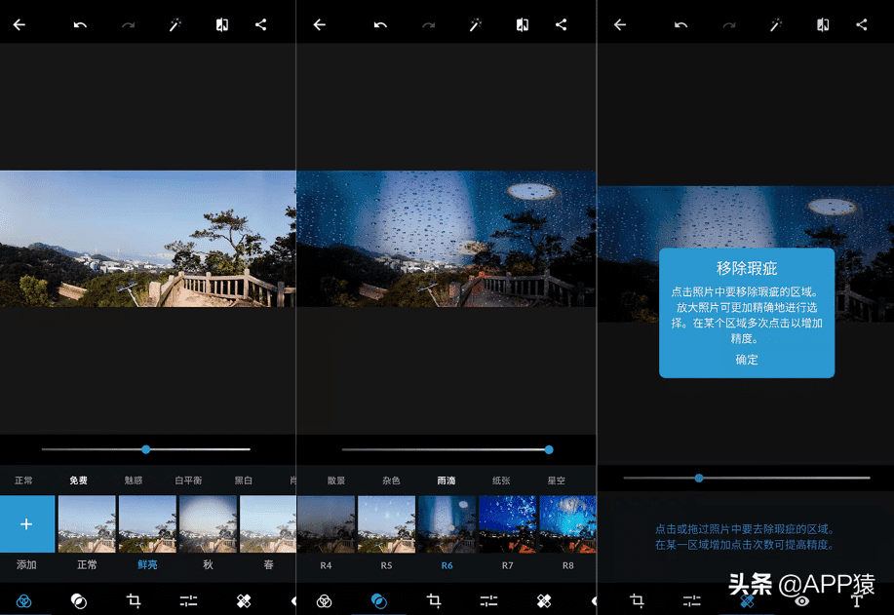Viewport: 894px width, 615px height.
Task: Apply 鲜亮 filter thumbnail
Action: point(147,523)
